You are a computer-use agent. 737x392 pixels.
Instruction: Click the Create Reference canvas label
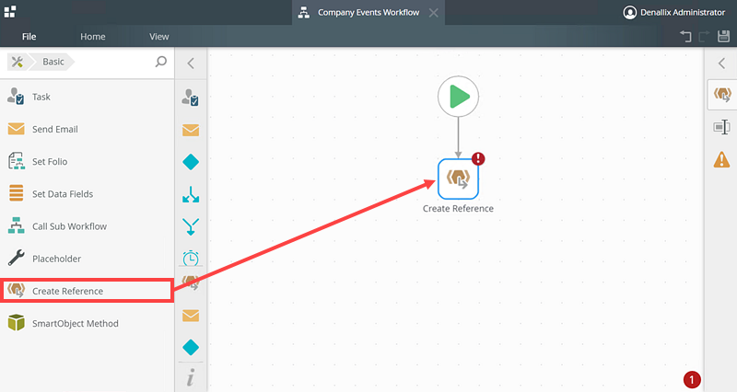(458, 209)
